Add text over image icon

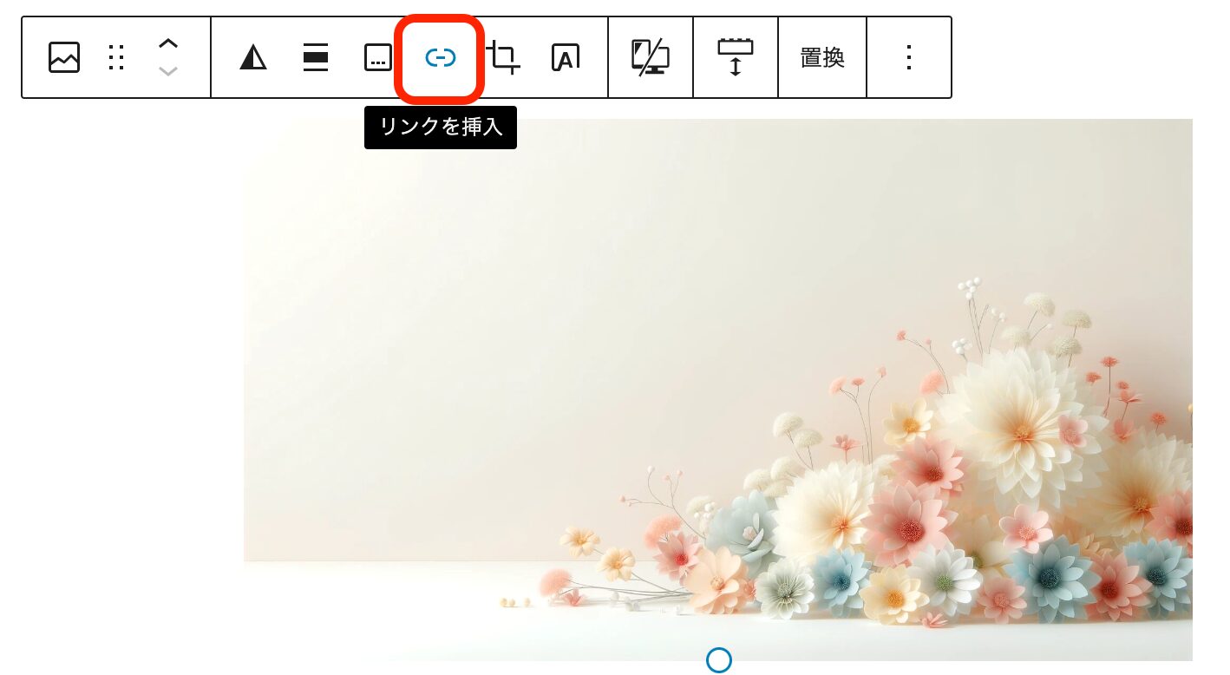pos(566,58)
